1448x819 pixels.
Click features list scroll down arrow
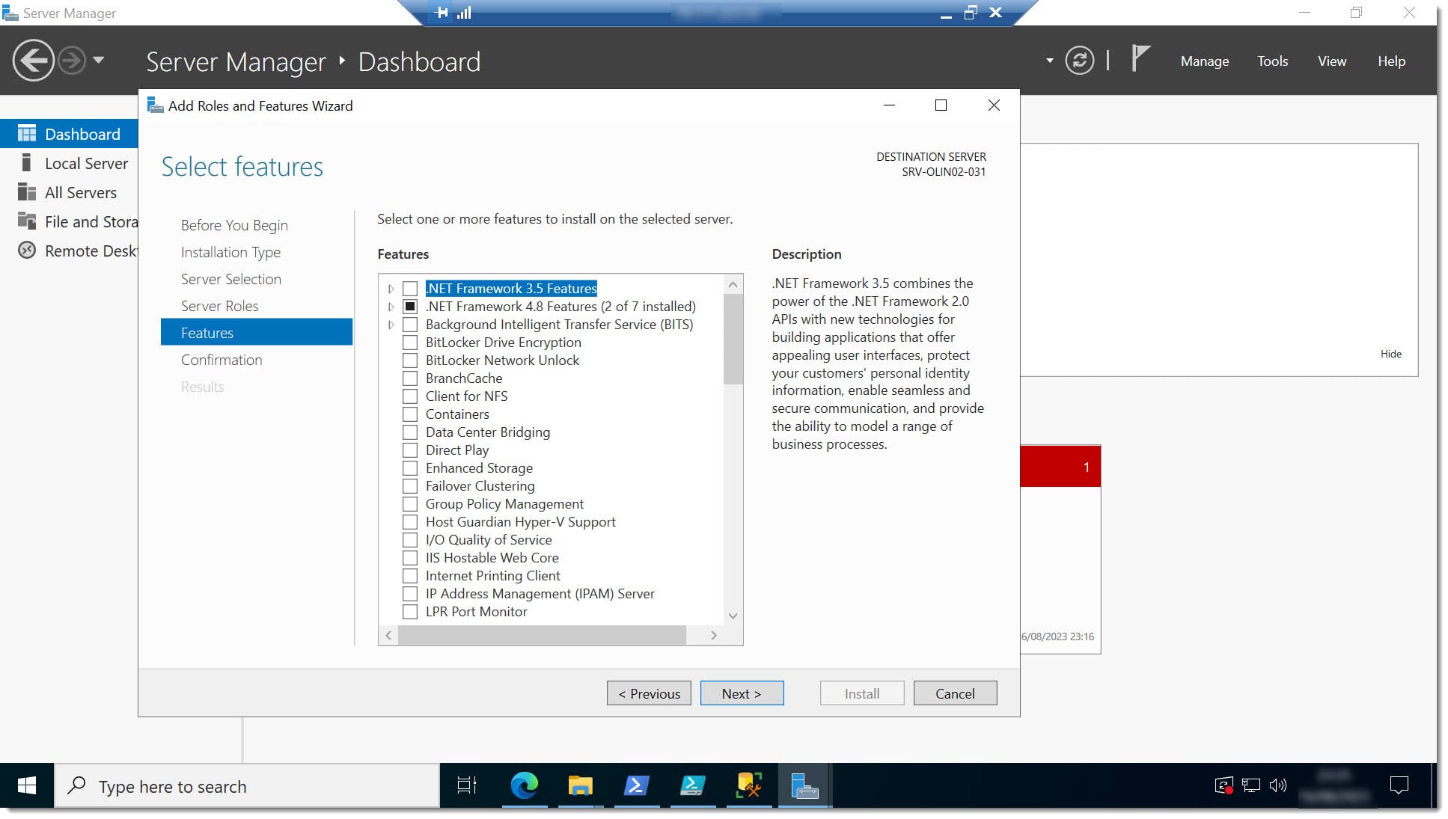click(733, 616)
